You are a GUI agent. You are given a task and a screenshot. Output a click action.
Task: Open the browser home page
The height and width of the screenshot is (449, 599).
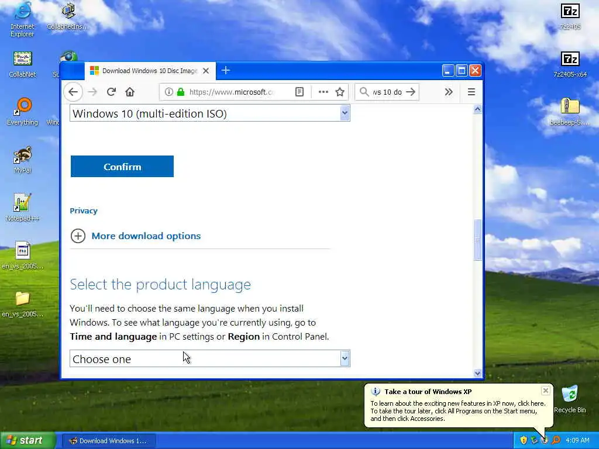(130, 92)
